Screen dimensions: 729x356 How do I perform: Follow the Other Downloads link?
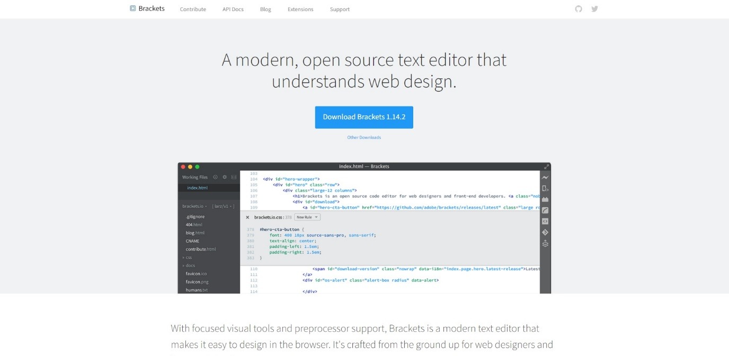pos(364,138)
